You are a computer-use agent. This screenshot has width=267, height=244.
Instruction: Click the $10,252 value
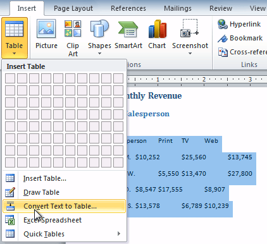147,157
